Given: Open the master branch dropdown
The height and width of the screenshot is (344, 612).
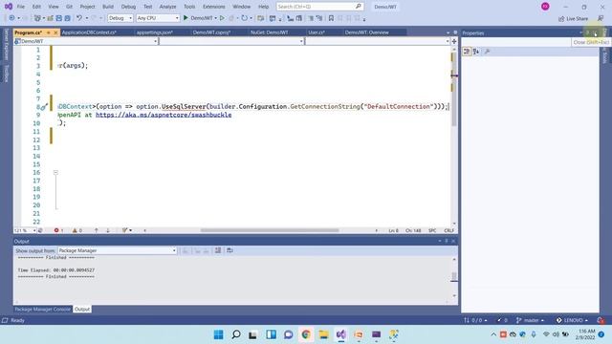Looking at the screenshot, I should click(530, 320).
